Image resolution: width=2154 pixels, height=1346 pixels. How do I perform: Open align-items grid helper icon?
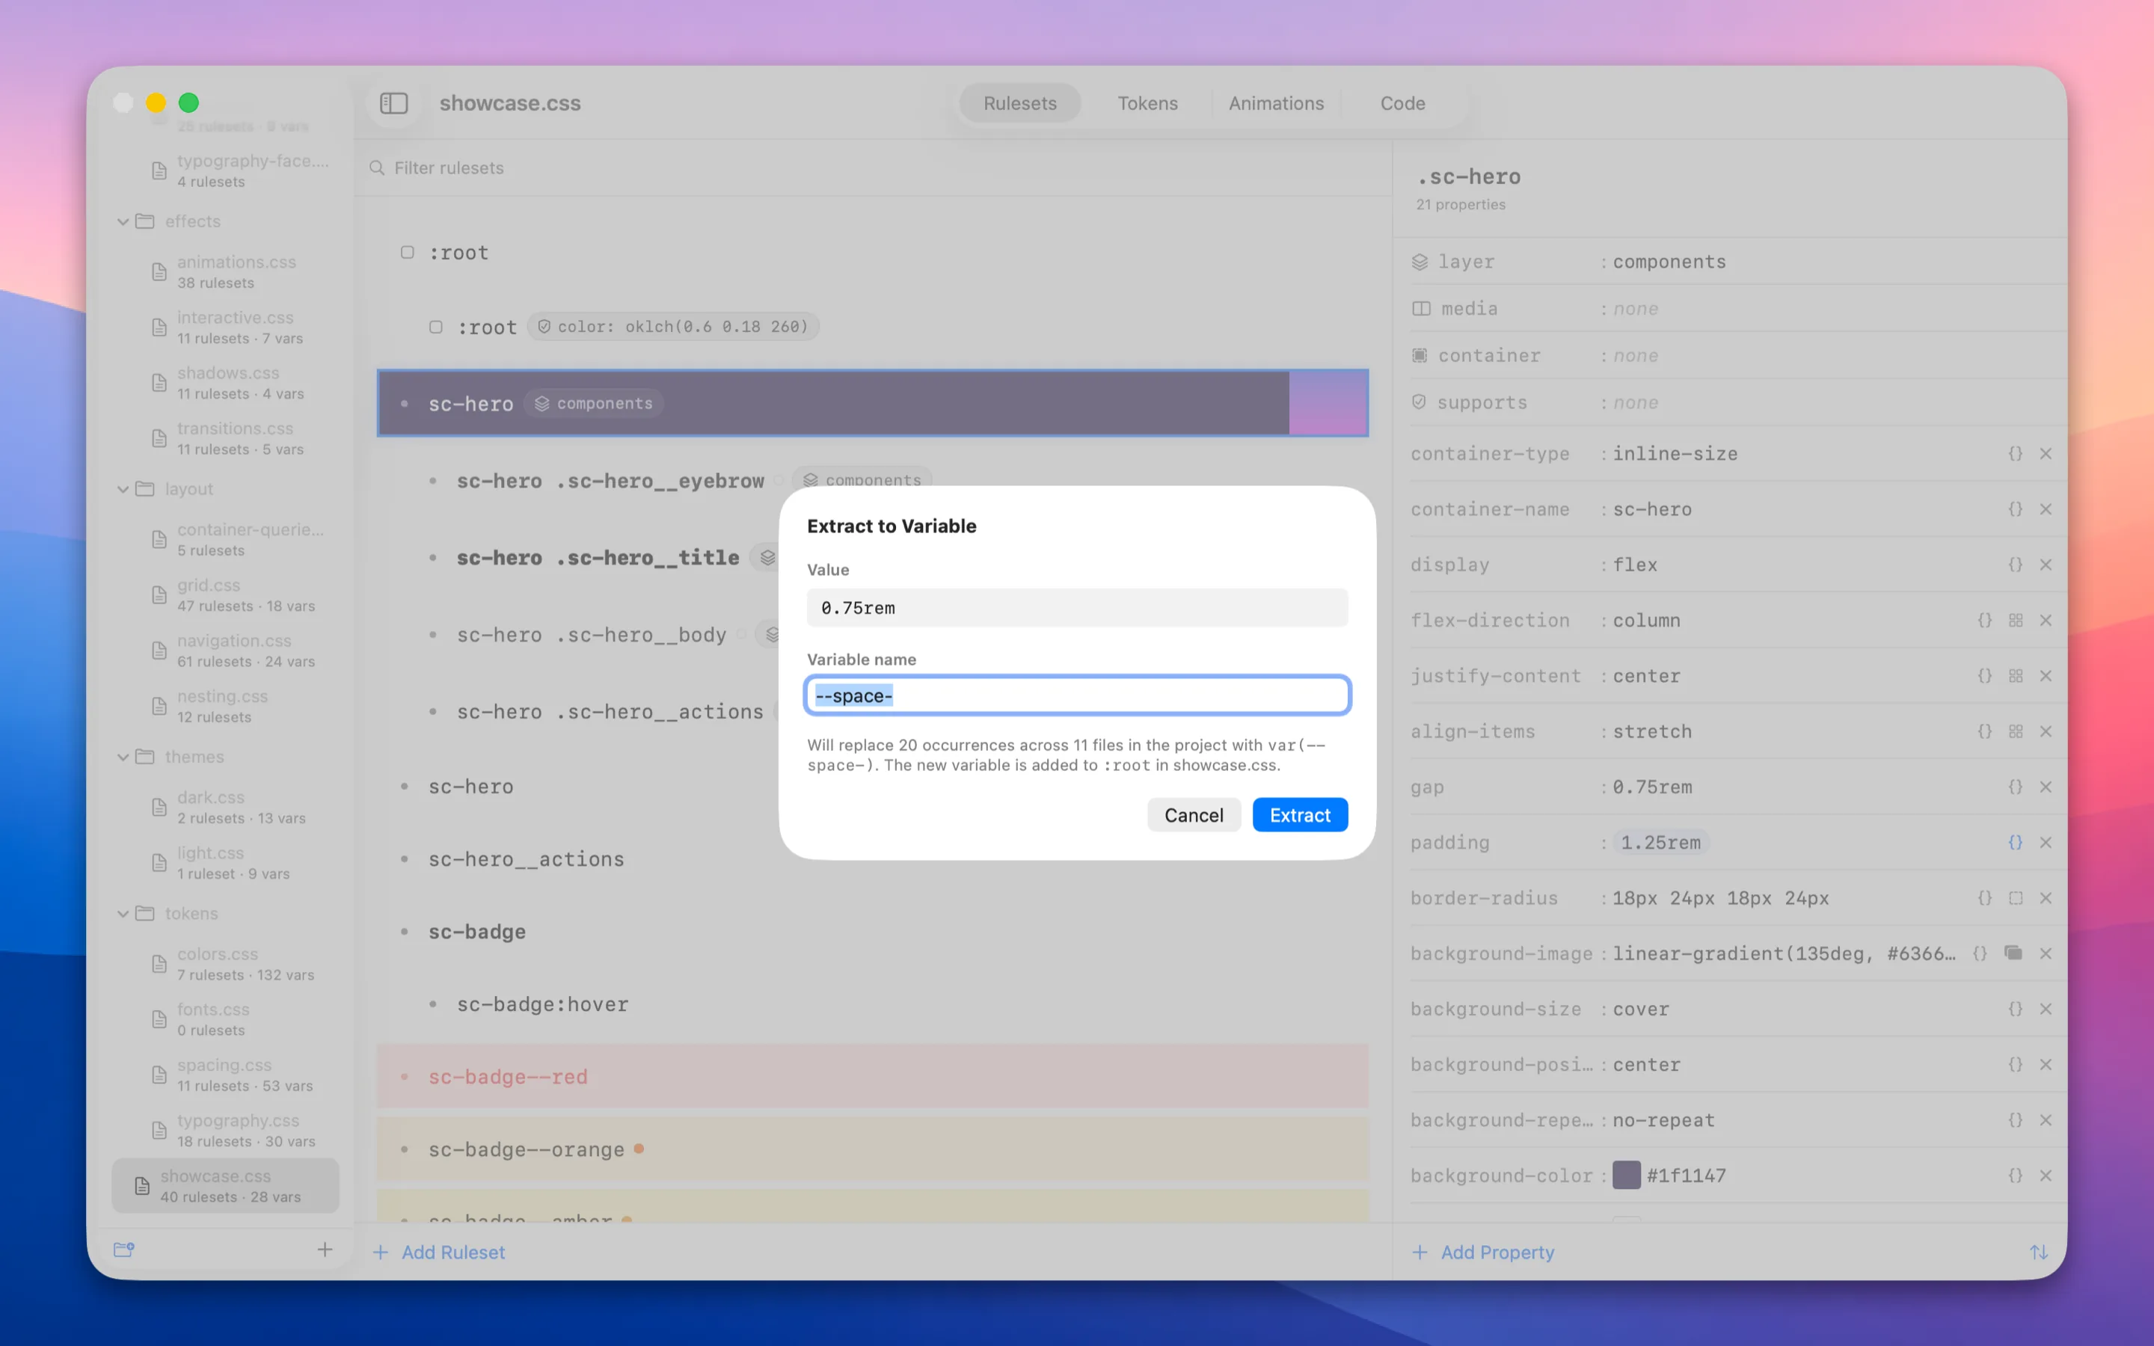coord(2016,732)
